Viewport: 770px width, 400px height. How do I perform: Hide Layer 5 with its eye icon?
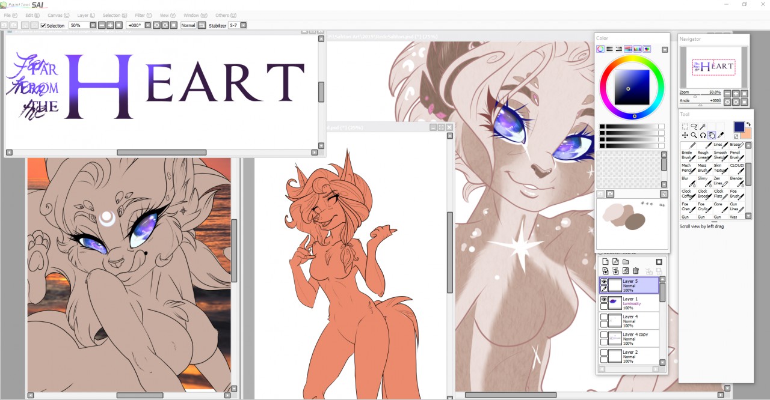pyautogui.click(x=604, y=281)
